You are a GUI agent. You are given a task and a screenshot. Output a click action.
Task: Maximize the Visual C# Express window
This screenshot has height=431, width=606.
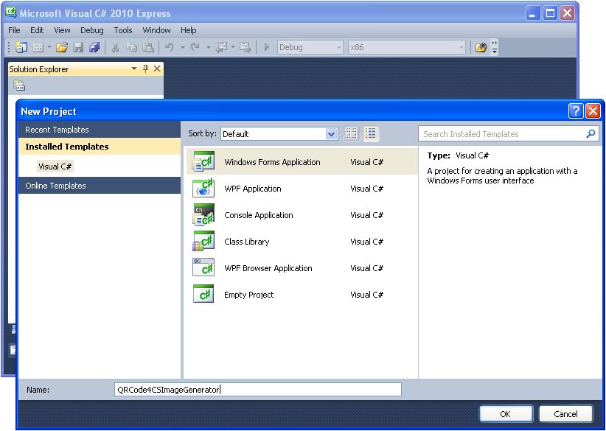(x=550, y=13)
